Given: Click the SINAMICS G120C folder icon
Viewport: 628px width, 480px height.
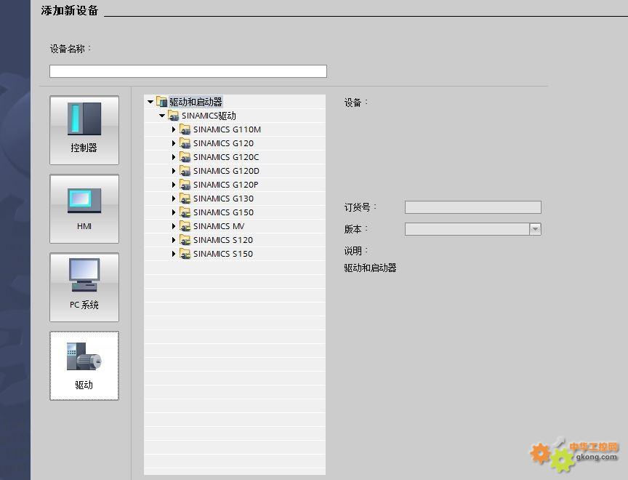Looking at the screenshot, I should [185, 157].
